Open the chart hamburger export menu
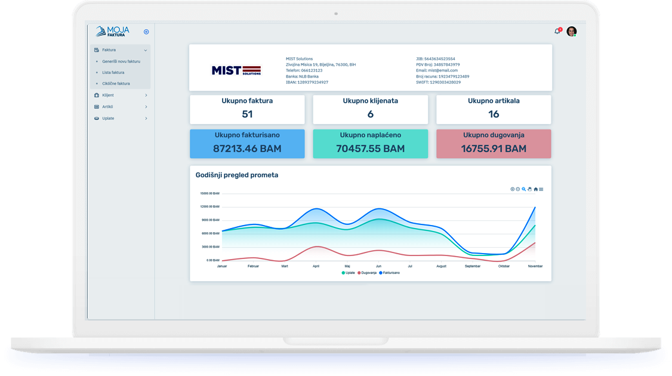The height and width of the screenshot is (376, 672). (541, 189)
